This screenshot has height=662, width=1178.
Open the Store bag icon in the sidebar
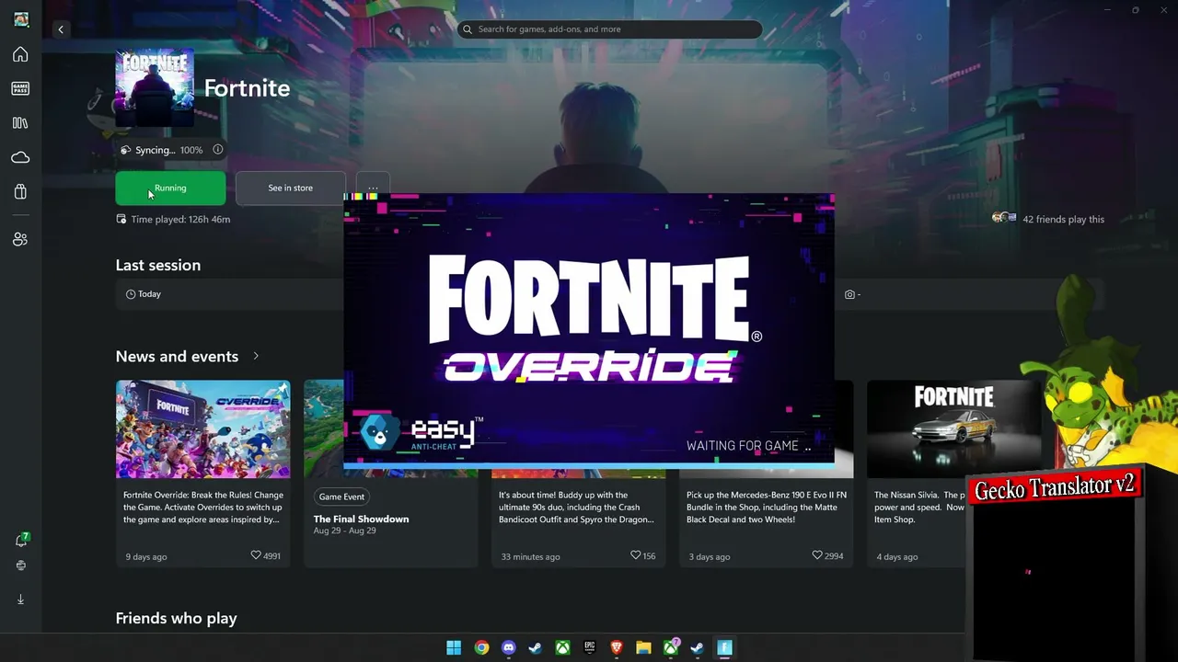[x=20, y=191]
